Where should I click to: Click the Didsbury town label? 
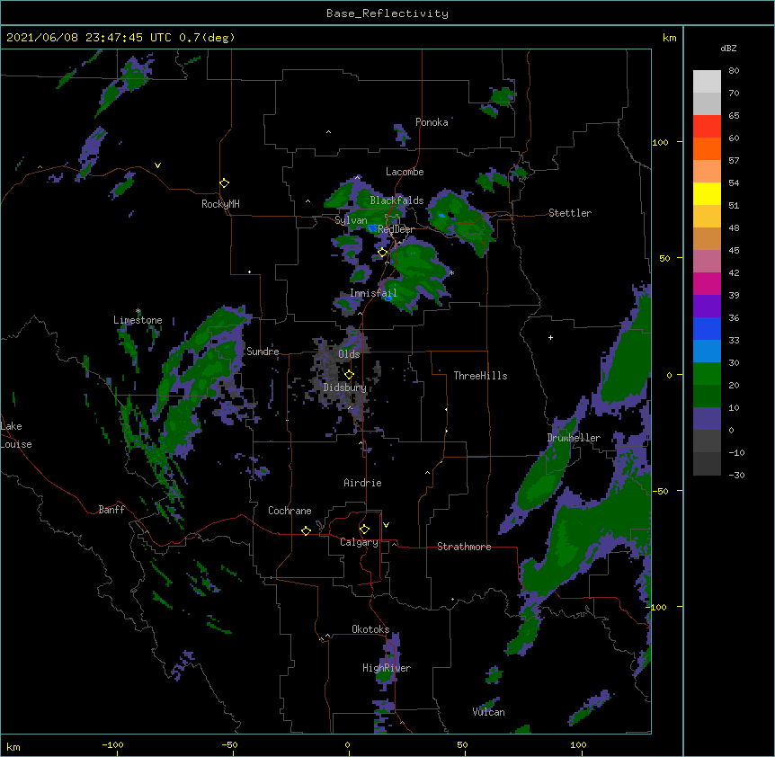[x=345, y=387]
